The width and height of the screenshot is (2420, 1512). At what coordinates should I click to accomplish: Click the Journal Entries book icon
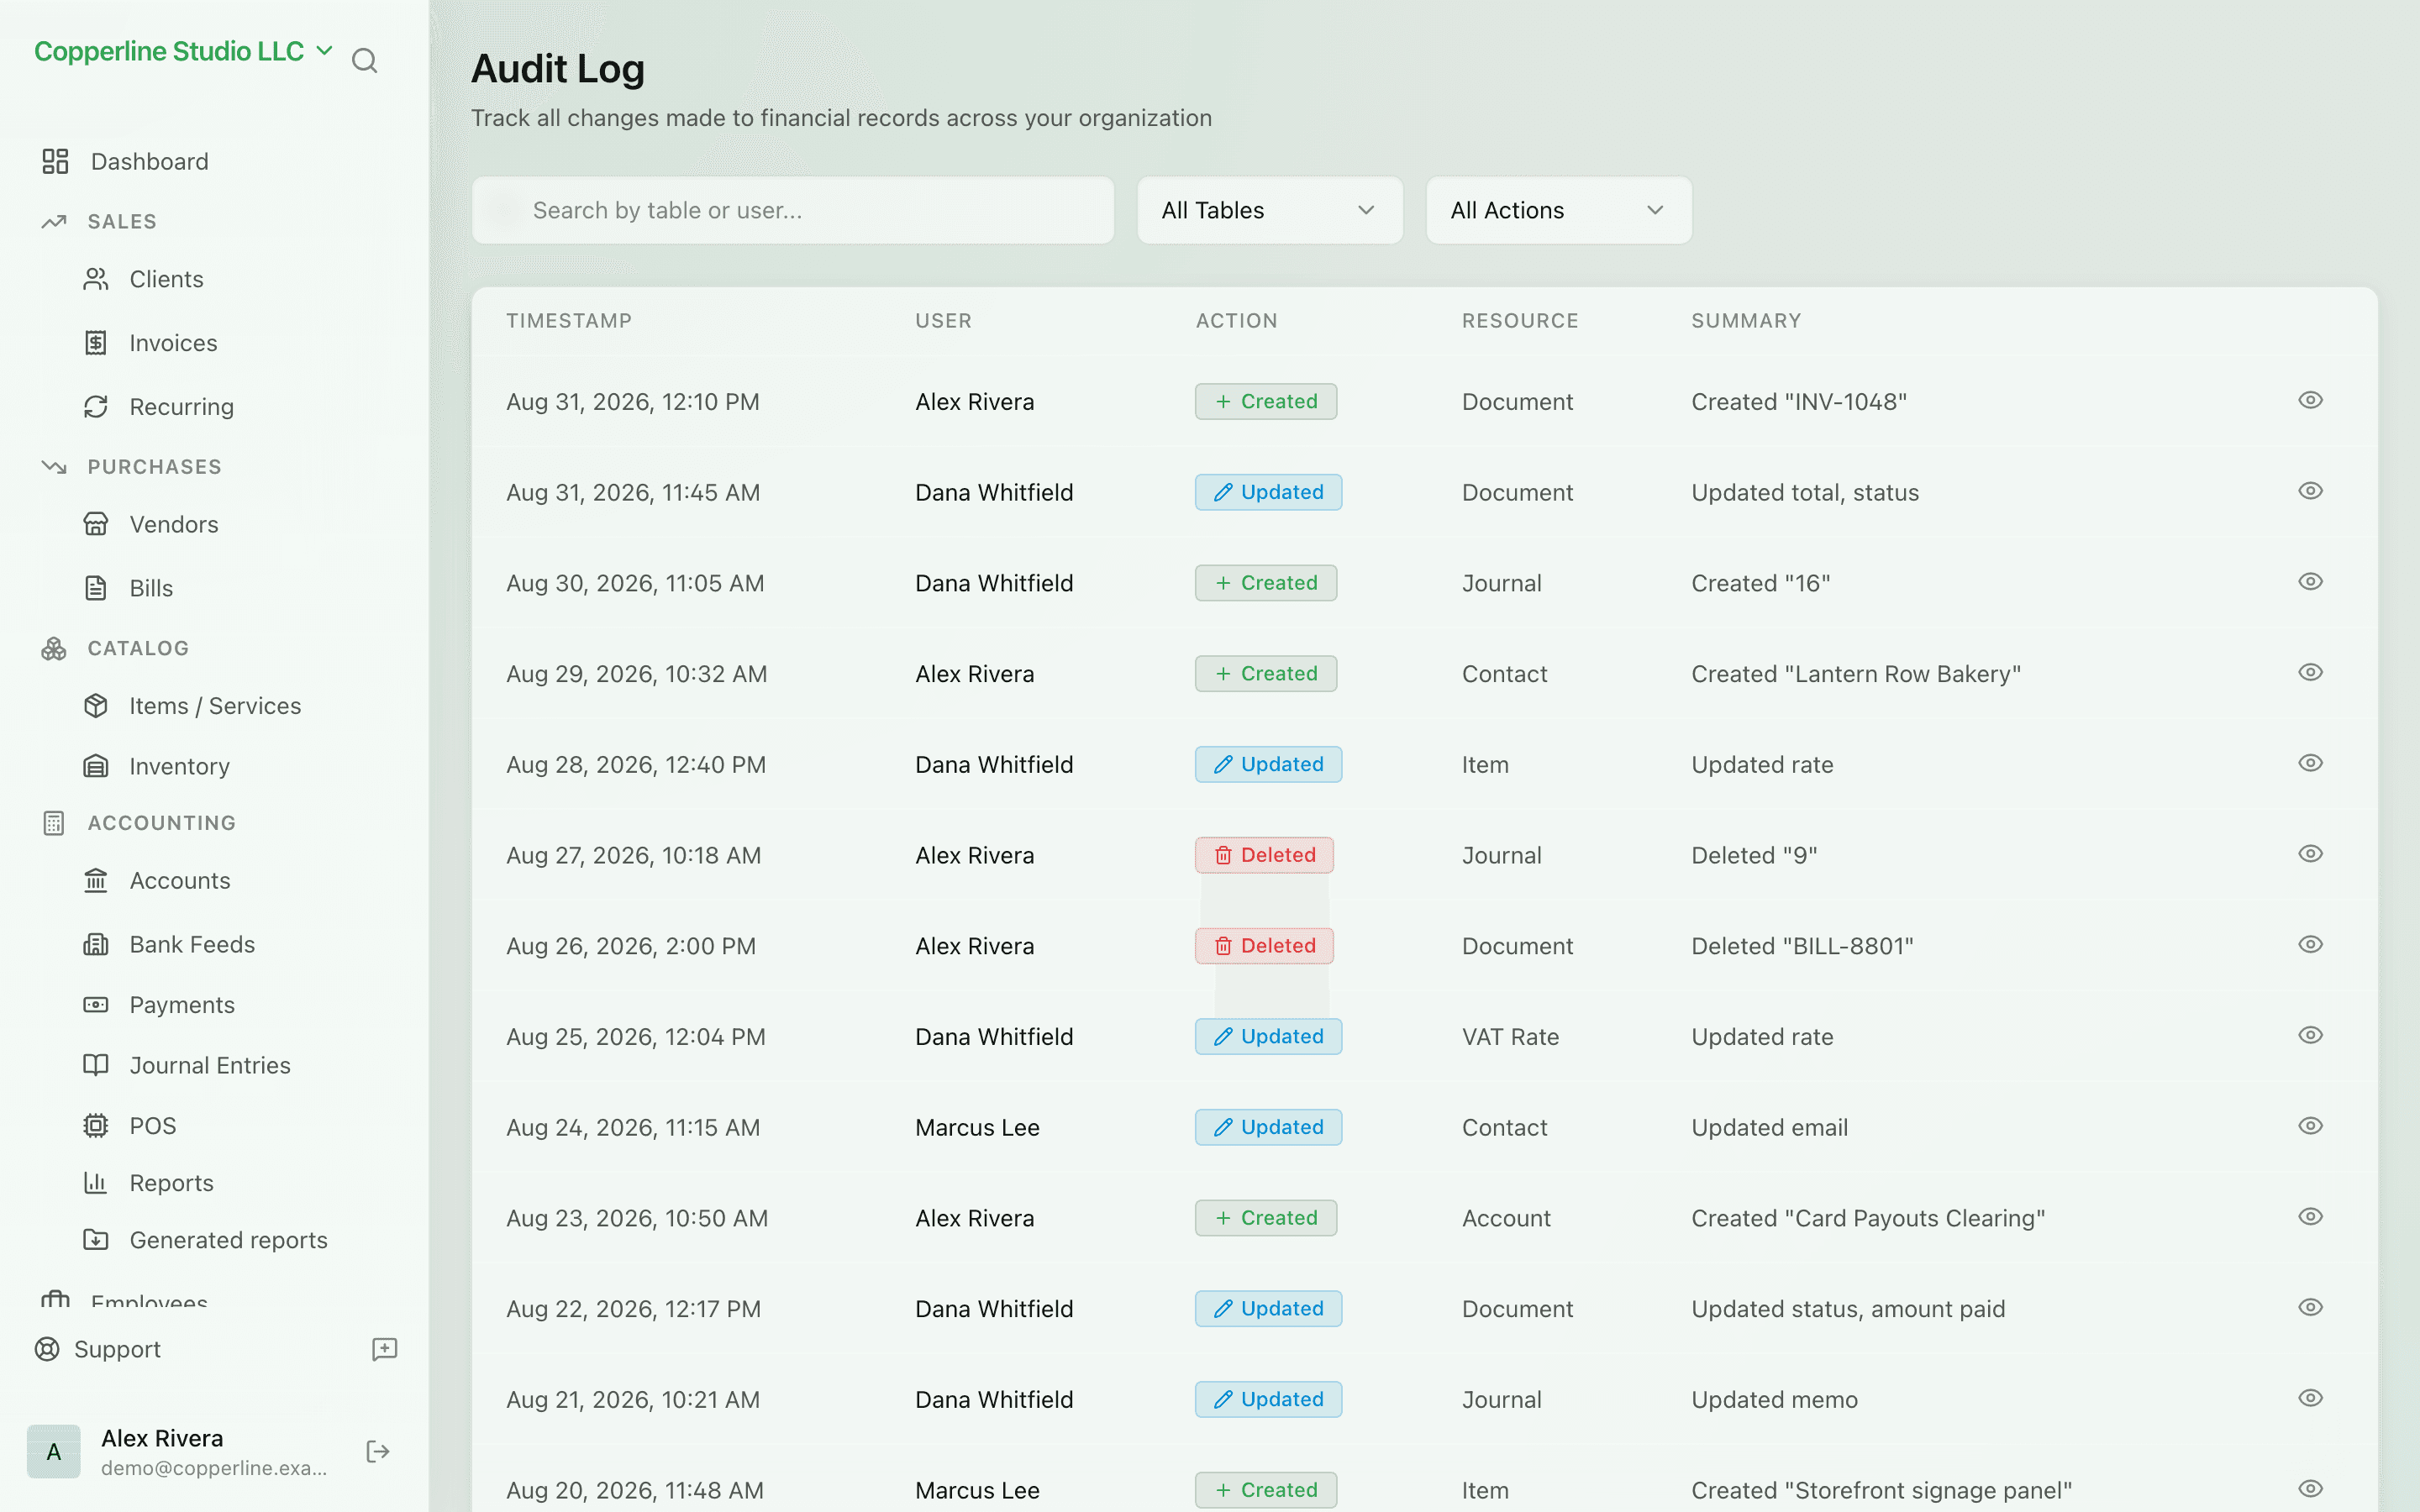coord(96,1065)
